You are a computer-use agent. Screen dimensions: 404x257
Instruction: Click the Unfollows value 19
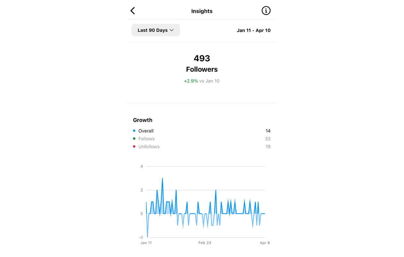pyautogui.click(x=268, y=147)
